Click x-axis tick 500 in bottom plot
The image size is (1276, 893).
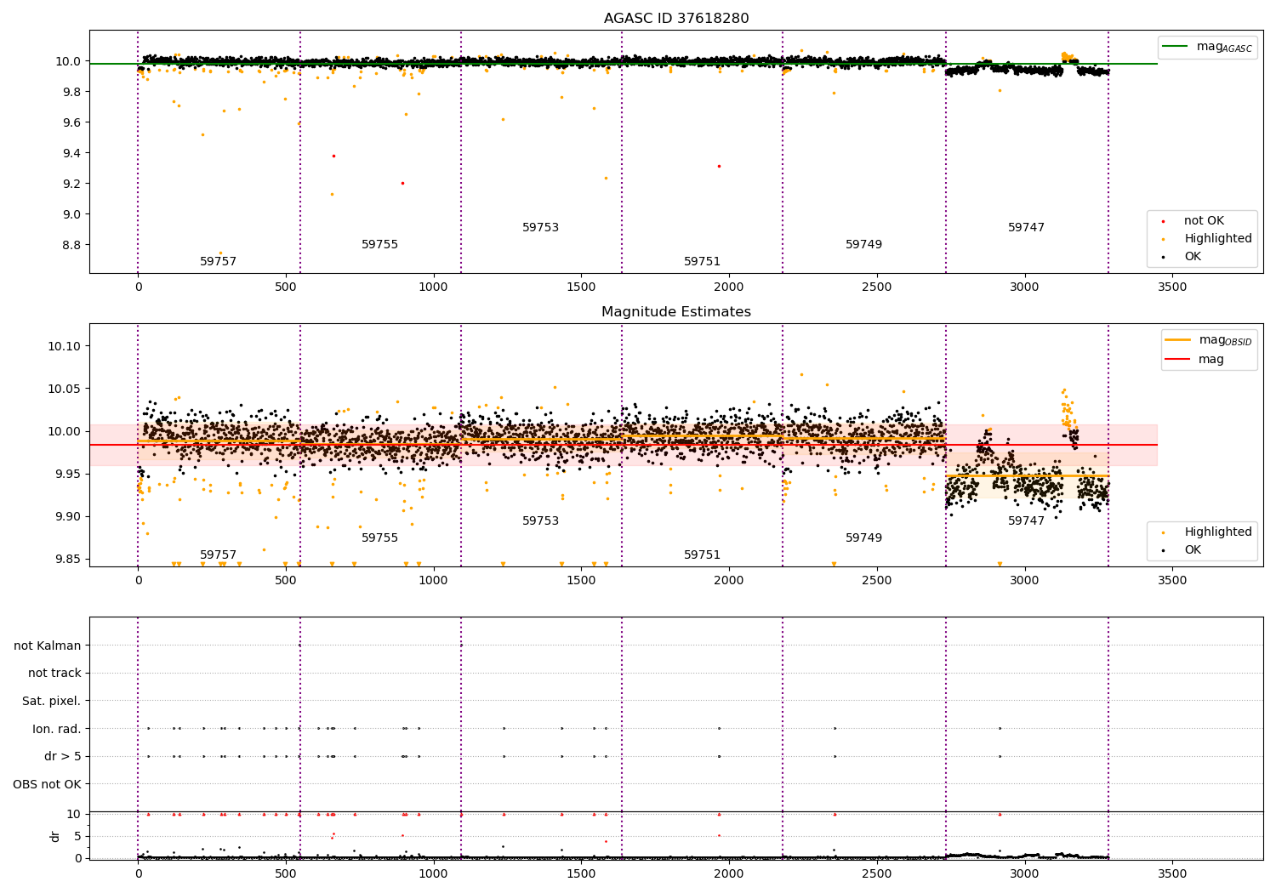click(x=286, y=873)
